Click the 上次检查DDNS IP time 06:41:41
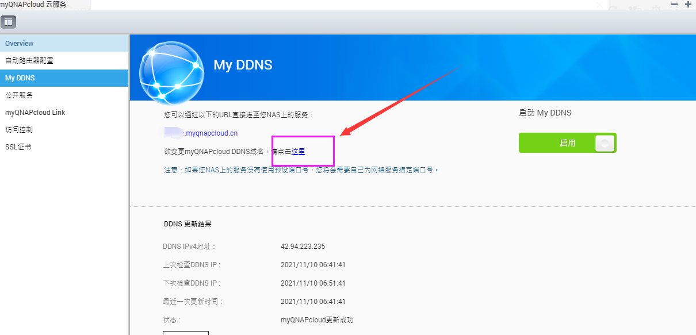The height and width of the screenshot is (335, 696). pyautogui.click(x=313, y=265)
